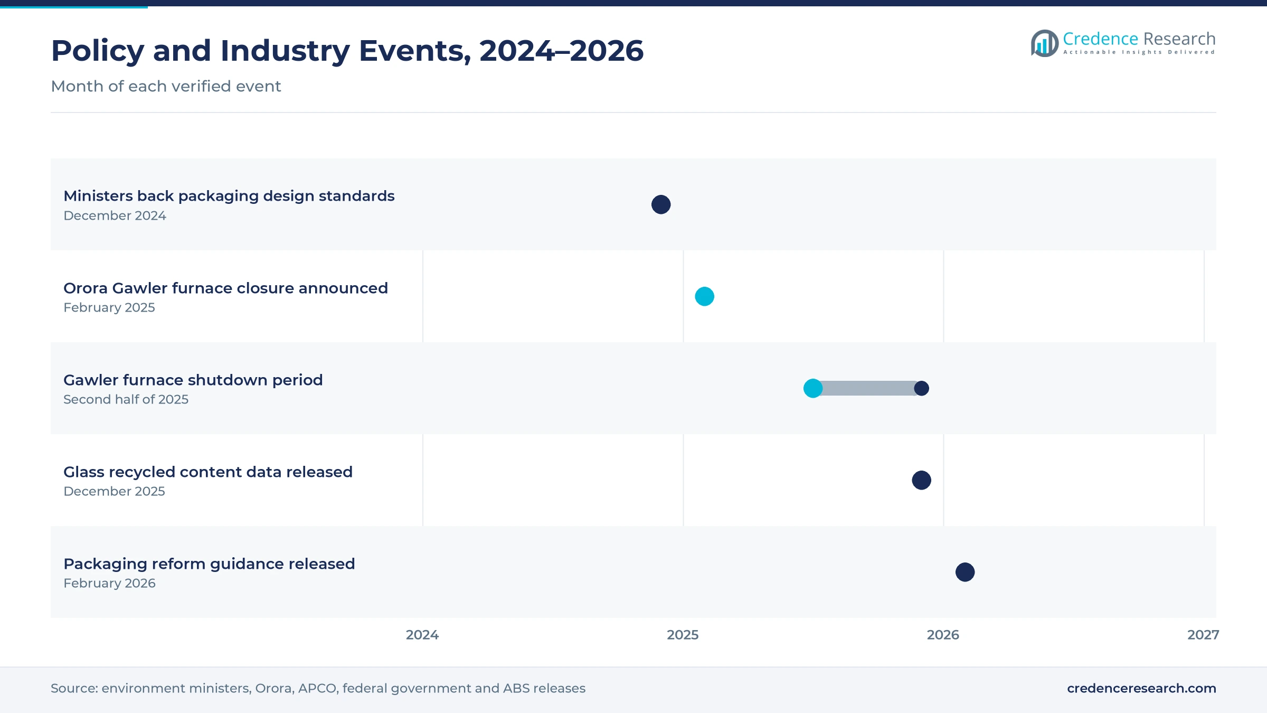Click 'Glass recycled content data released' label
1267x713 pixels.
tap(208, 472)
